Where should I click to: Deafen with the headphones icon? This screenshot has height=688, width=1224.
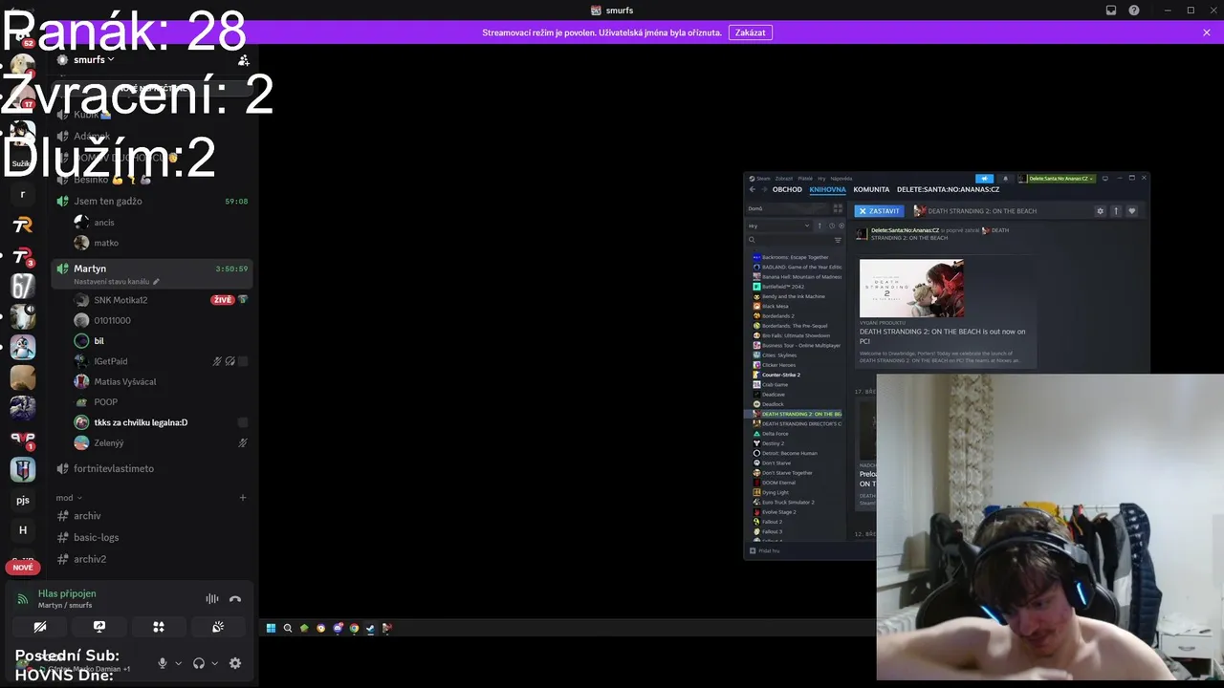click(x=199, y=663)
